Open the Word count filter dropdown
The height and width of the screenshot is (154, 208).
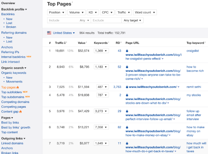(145, 12)
